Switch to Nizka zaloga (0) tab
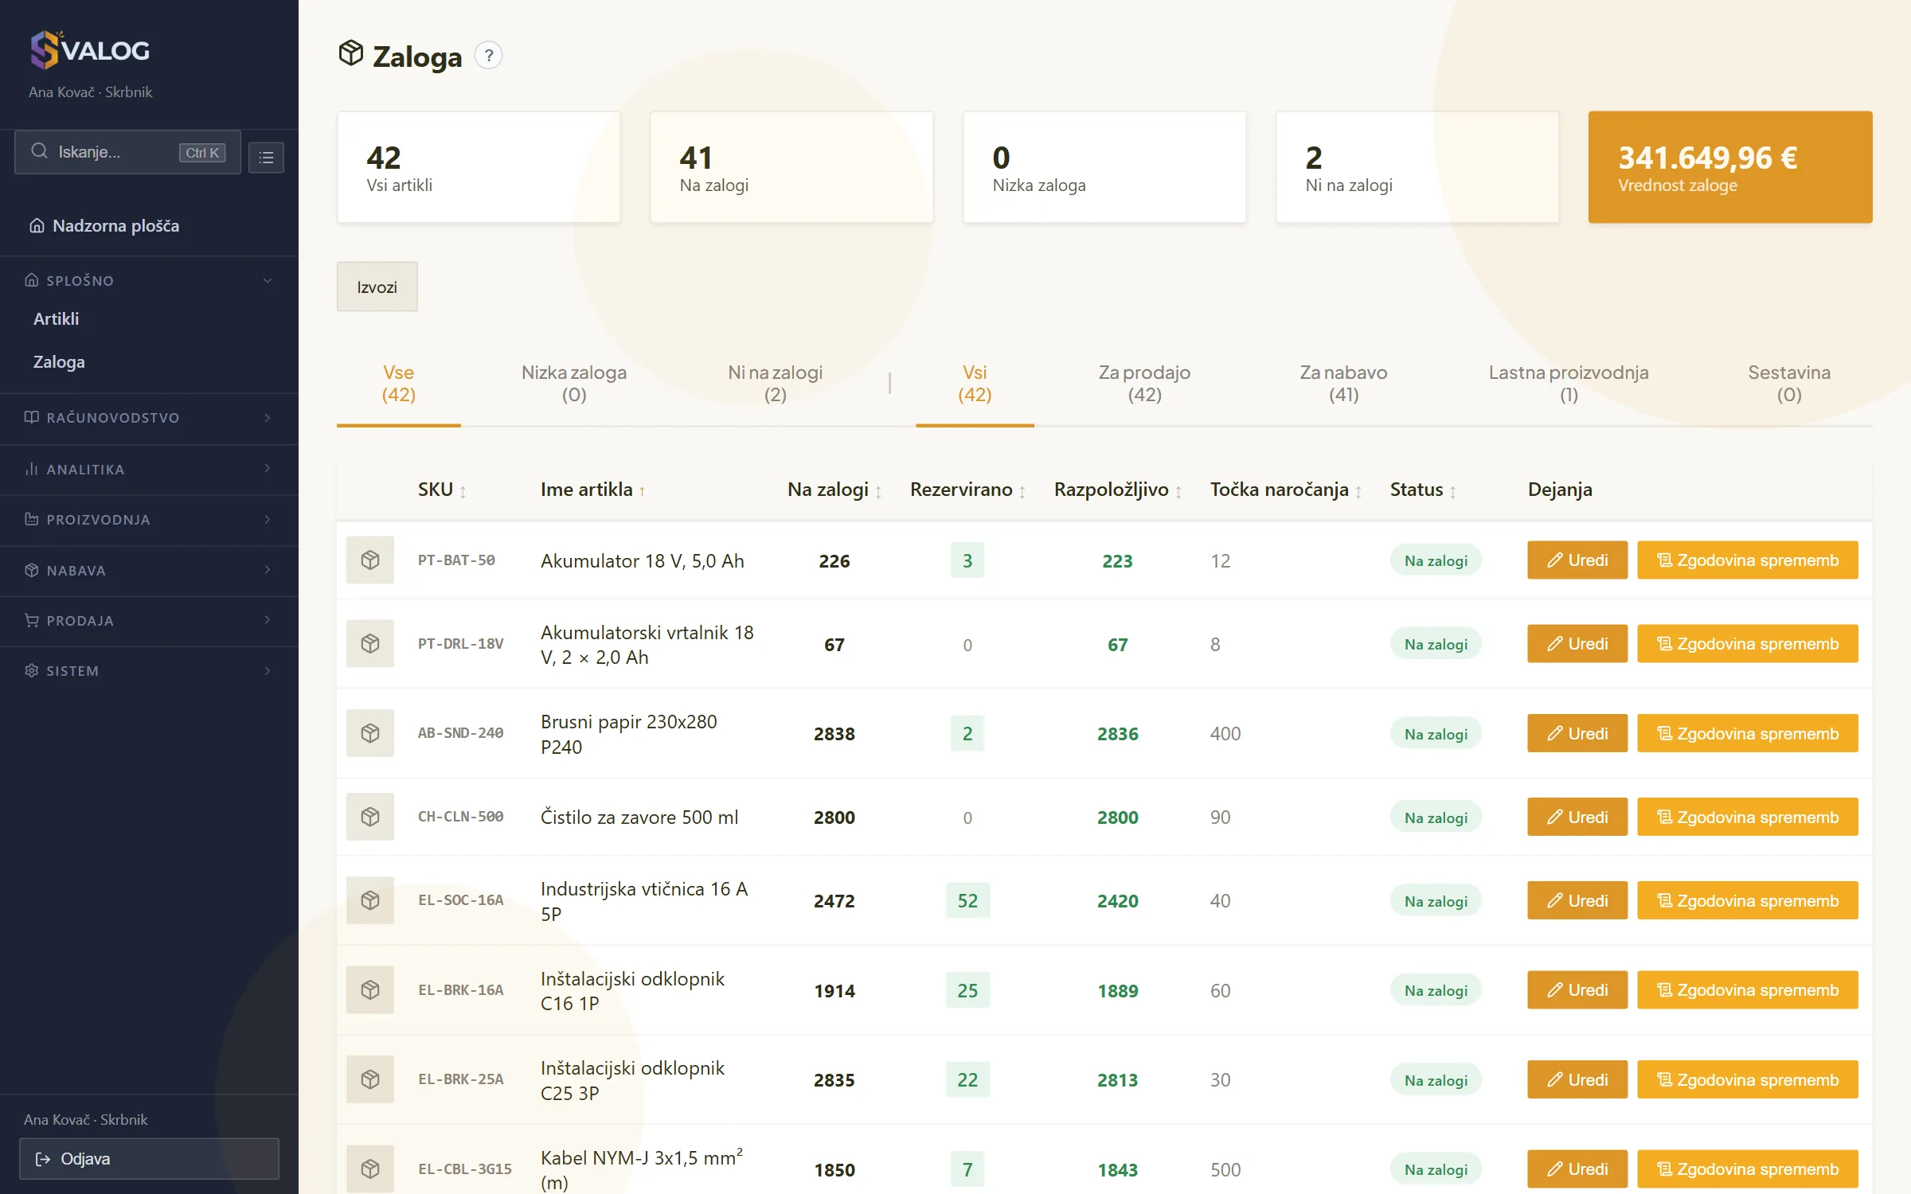 point(574,384)
